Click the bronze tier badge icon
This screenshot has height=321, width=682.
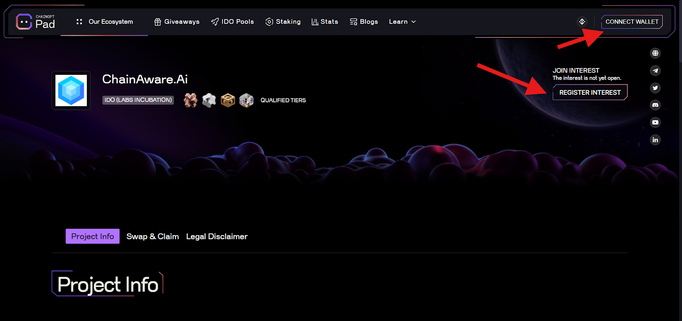(191, 100)
